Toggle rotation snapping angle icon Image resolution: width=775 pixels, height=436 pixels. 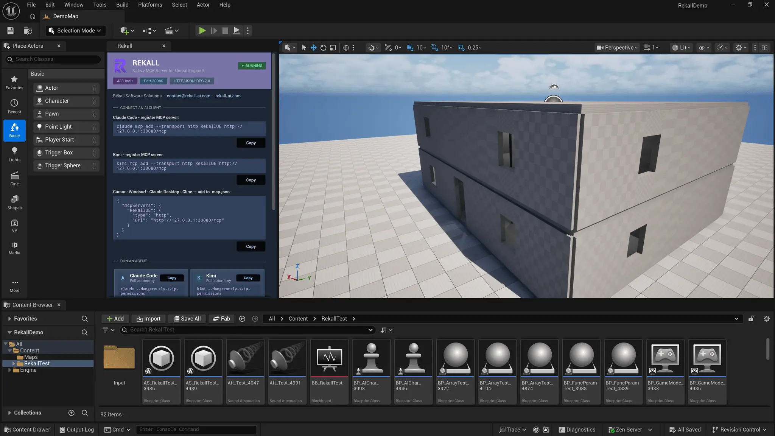pyautogui.click(x=434, y=48)
